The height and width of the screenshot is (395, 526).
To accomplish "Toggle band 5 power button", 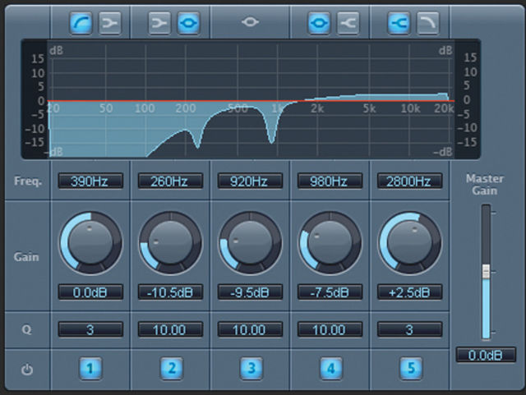I will coord(411,369).
